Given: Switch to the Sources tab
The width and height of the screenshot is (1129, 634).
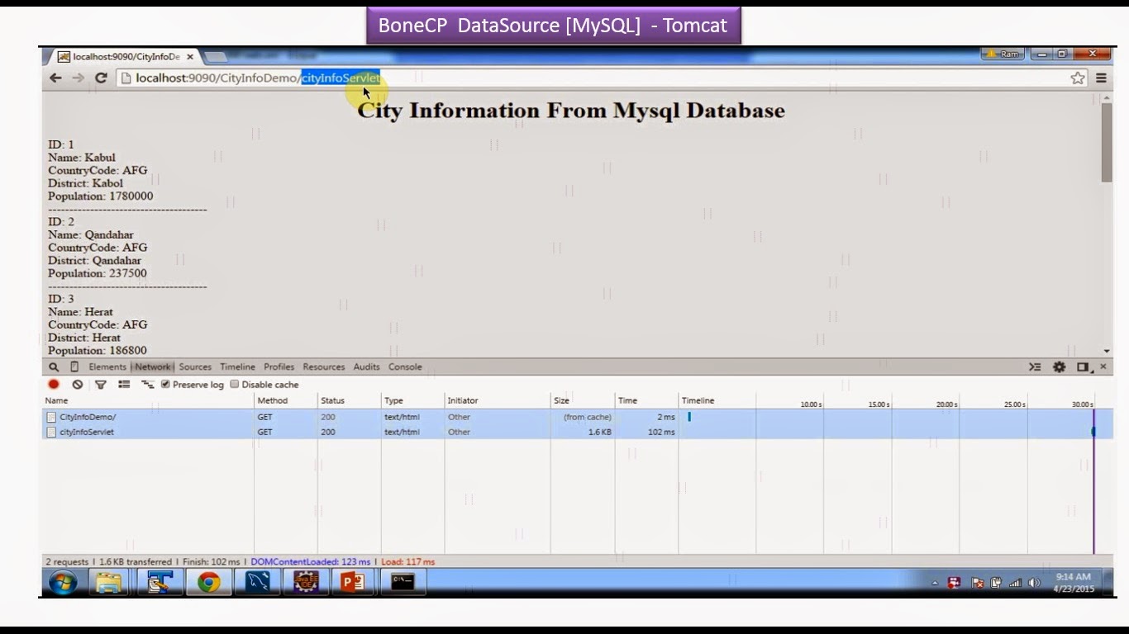Looking at the screenshot, I should (x=195, y=367).
